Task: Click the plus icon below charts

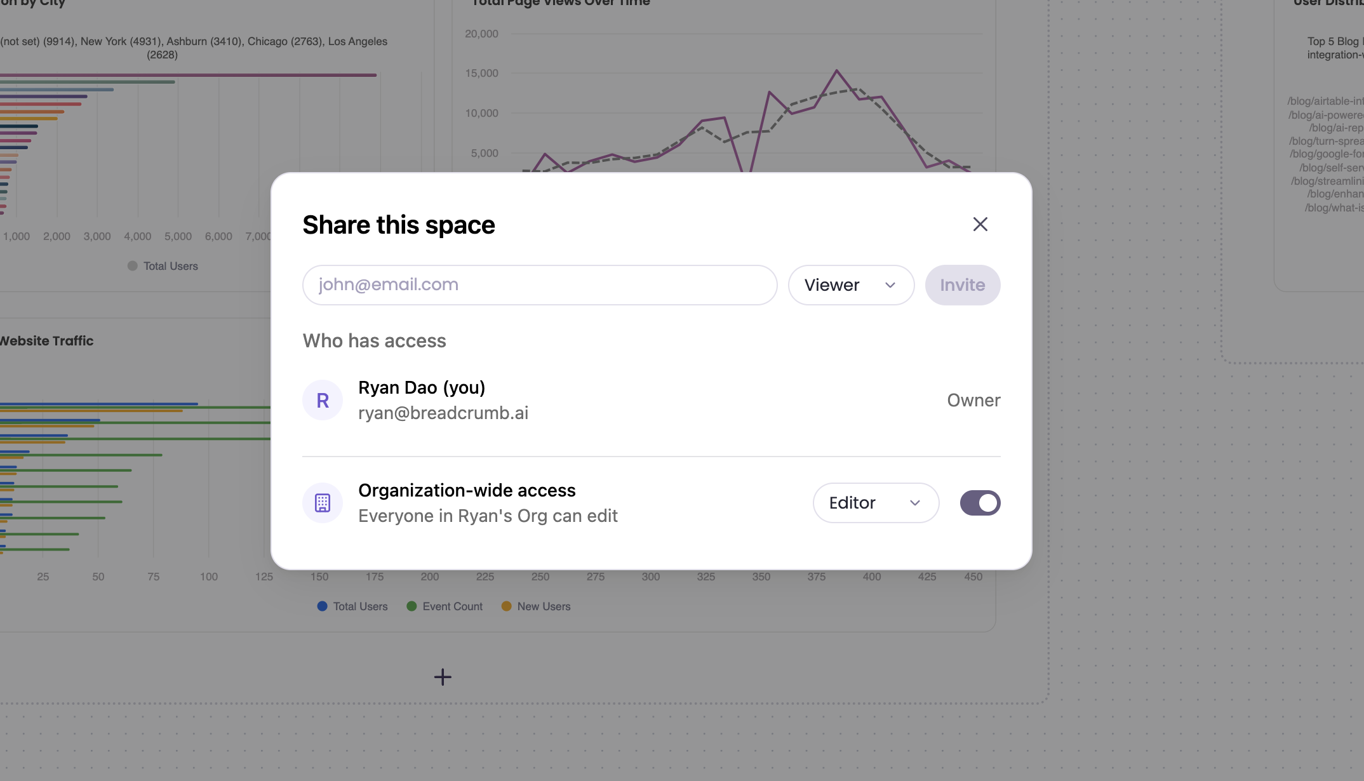Action: tap(443, 677)
